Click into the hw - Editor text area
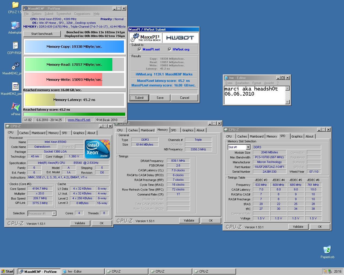The width and height of the screenshot is (344, 275). (x=255, y=95)
